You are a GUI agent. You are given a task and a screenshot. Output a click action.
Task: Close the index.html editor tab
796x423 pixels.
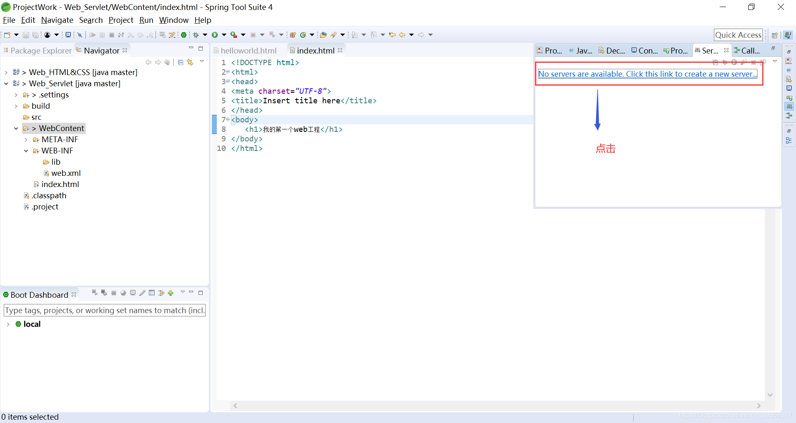(340, 50)
